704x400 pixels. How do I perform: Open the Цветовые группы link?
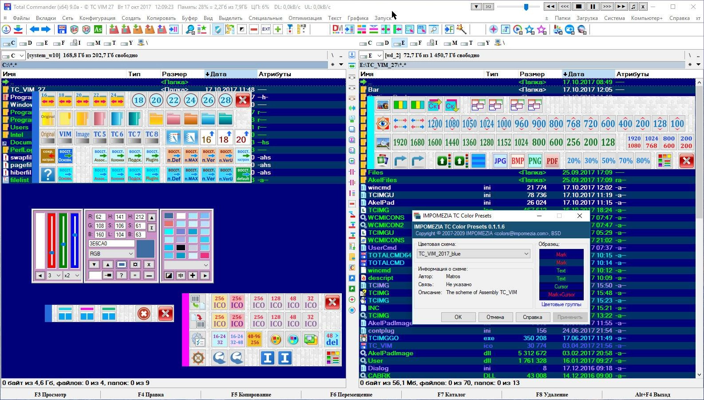pos(561,304)
